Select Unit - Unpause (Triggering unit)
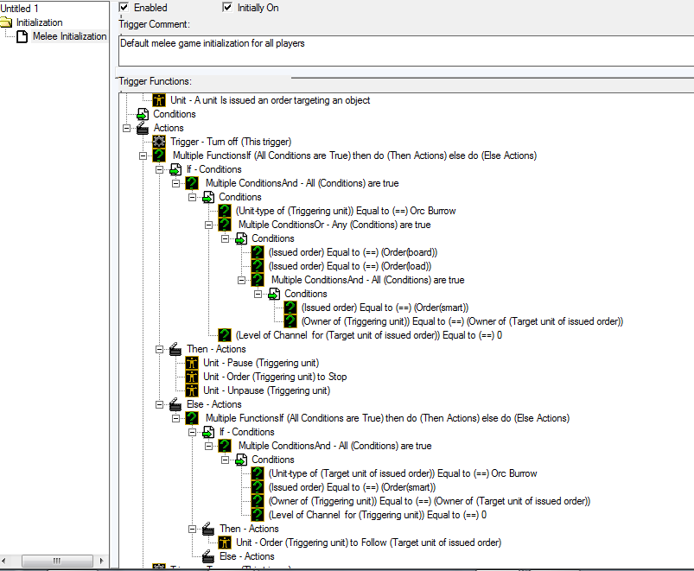 pos(267,390)
